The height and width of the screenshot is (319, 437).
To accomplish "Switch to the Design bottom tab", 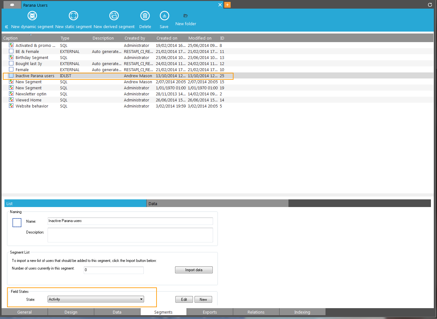I will [x=71, y=312].
